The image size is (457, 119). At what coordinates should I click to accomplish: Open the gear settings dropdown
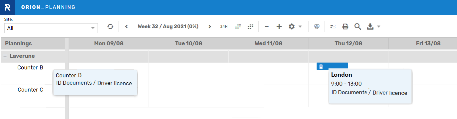point(295,27)
